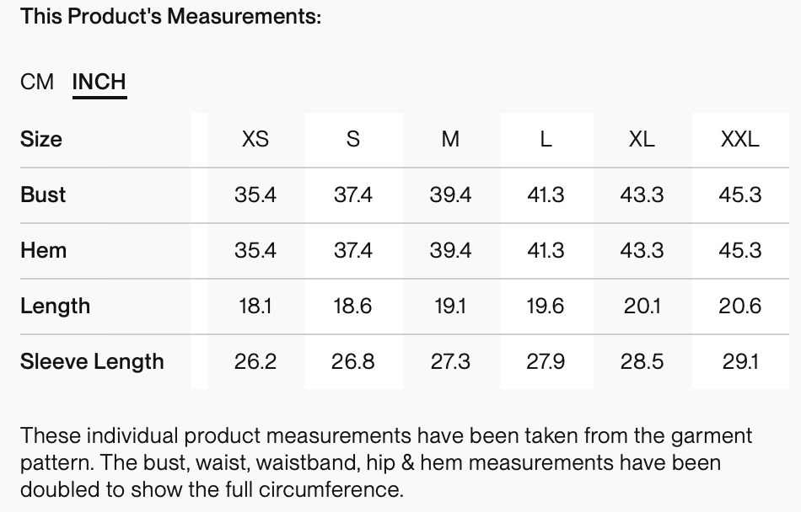Click the XS bust value 35.4

(255, 195)
